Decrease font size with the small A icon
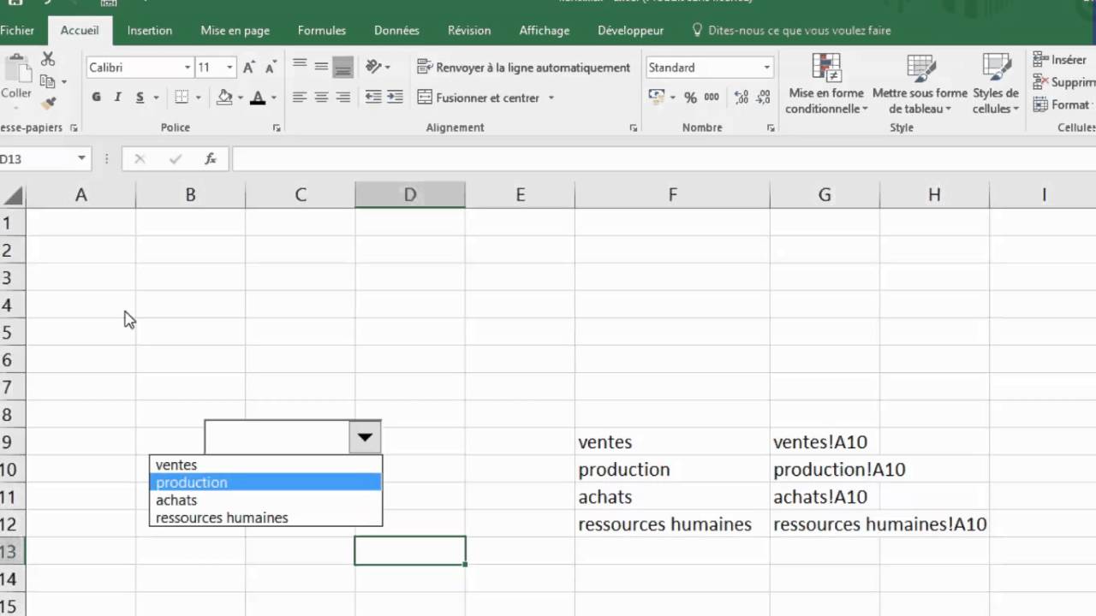The image size is (1096, 616). [x=271, y=67]
